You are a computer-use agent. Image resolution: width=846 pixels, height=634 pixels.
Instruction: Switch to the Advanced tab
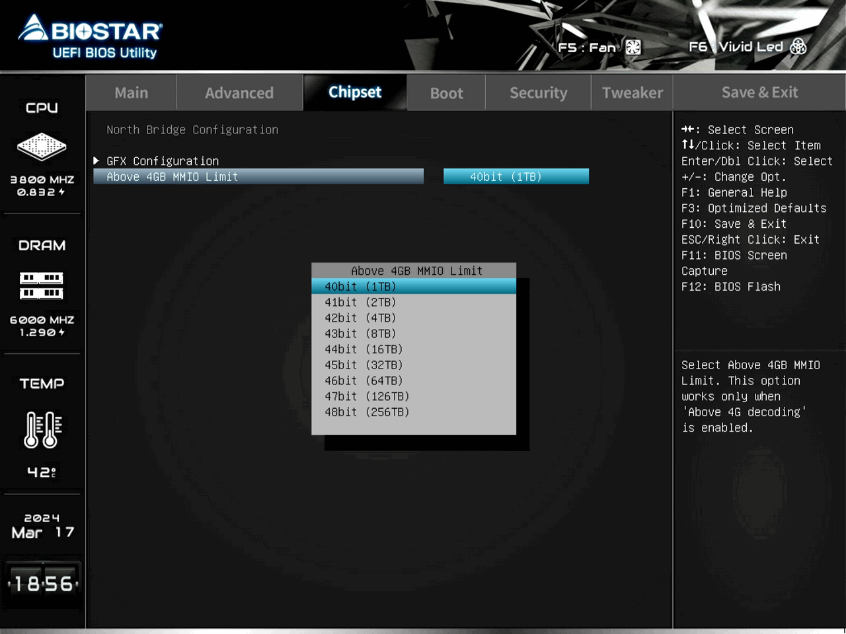point(239,92)
